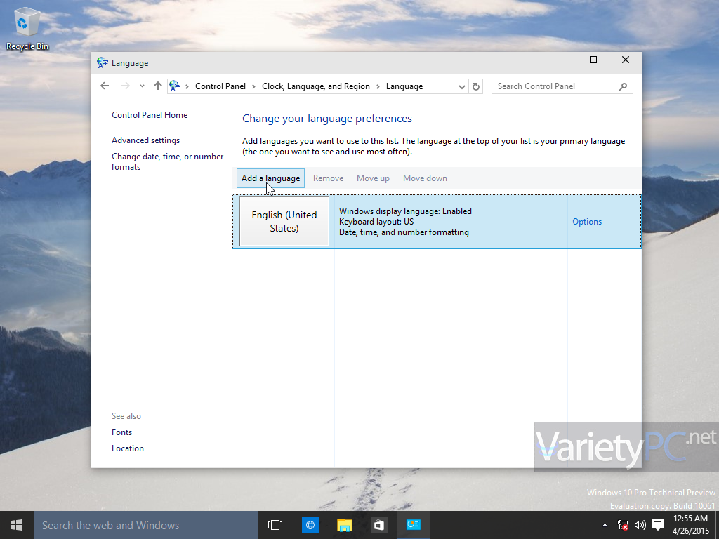Select the Language breadcrumb item

(404, 86)
